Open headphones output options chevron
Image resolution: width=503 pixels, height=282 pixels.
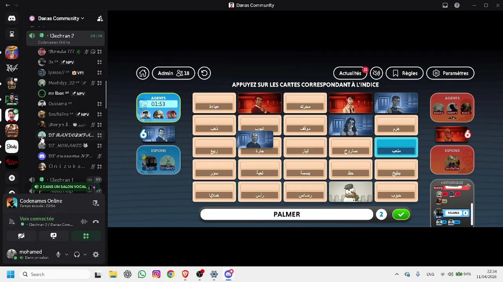point(85,255)
